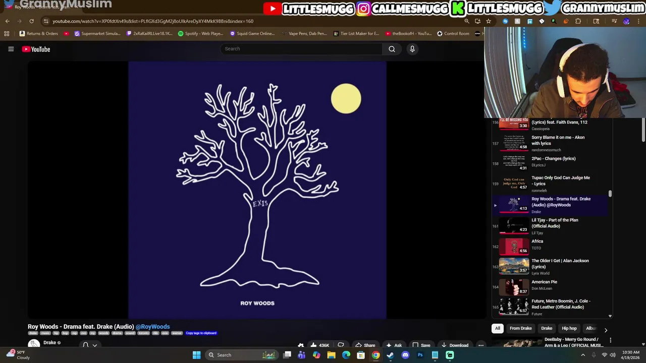Open the Squid Game Online bookmark
Image resolution: width=646 pixels, height=363 pixels.
pos(252,34)
